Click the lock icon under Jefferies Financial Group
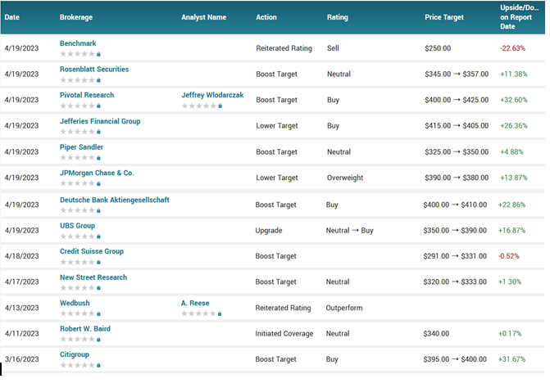 coord(98,132)
